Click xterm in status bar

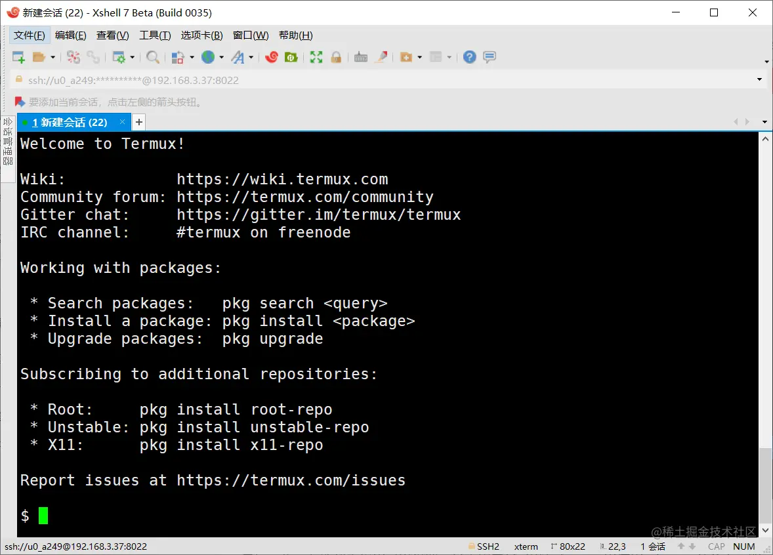pos(526,546)
